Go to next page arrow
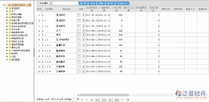 click(123, 99)
